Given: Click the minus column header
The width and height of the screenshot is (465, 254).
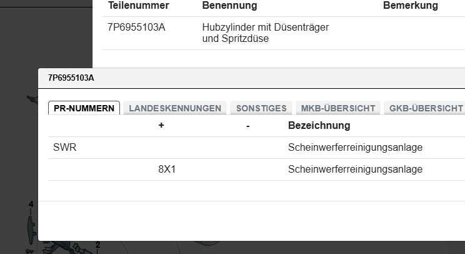Looking at the screenshot, I should pyautogui.click(x=248, y=126).
